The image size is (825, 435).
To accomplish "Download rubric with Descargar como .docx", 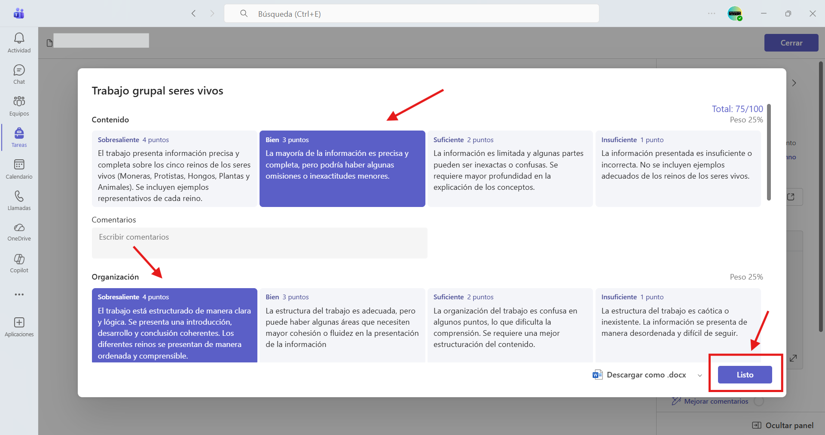I will click(639, 375).
